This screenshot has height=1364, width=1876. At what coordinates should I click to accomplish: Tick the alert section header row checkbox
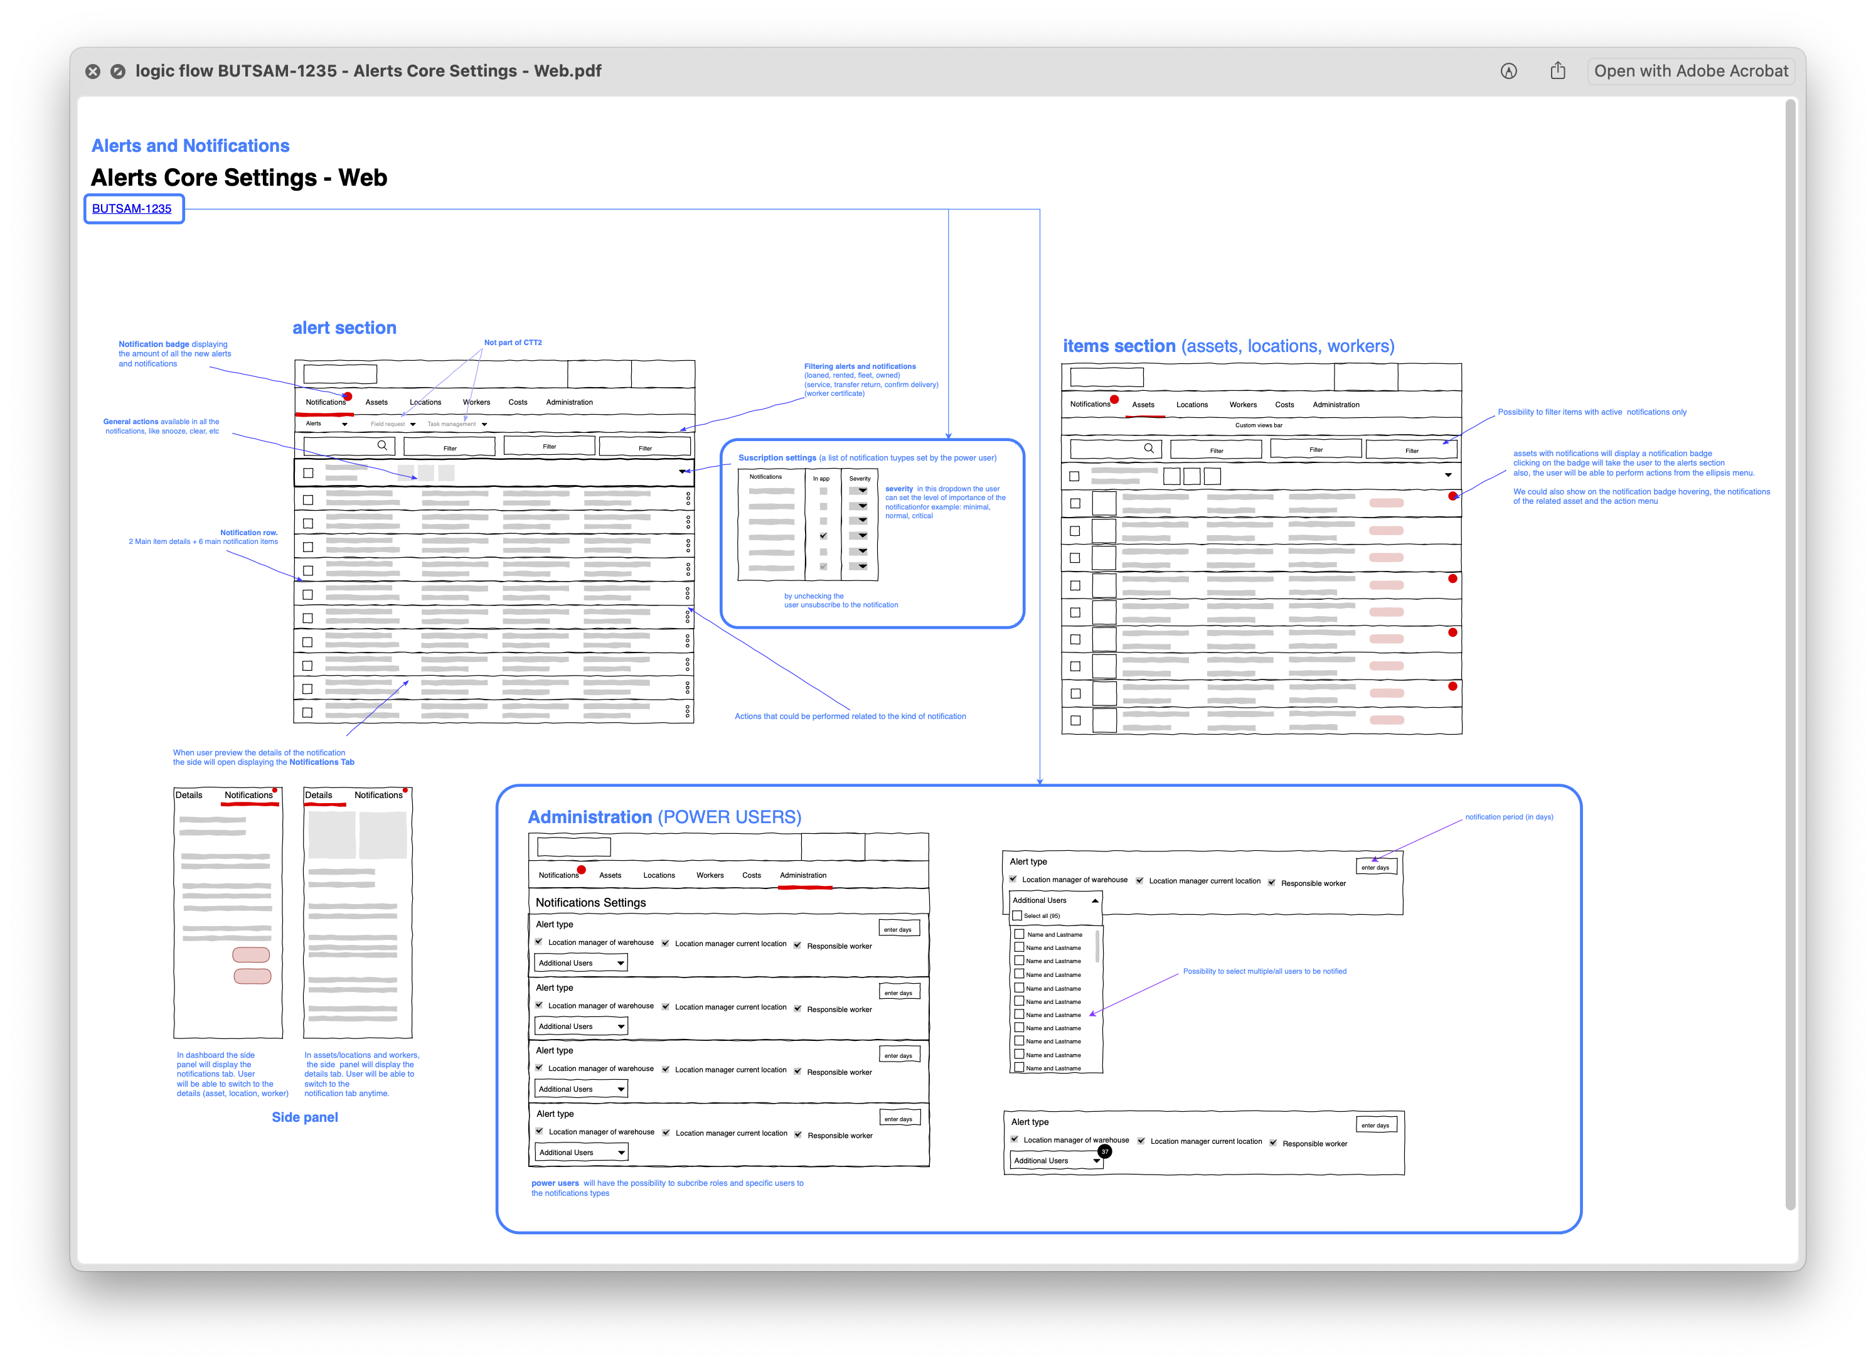tap(309, 473)
